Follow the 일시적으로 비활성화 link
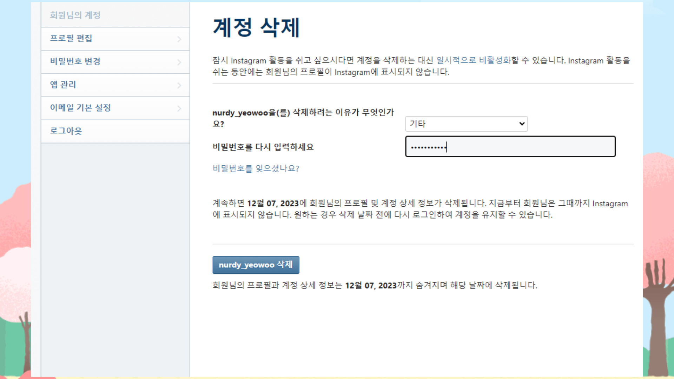 473,60
